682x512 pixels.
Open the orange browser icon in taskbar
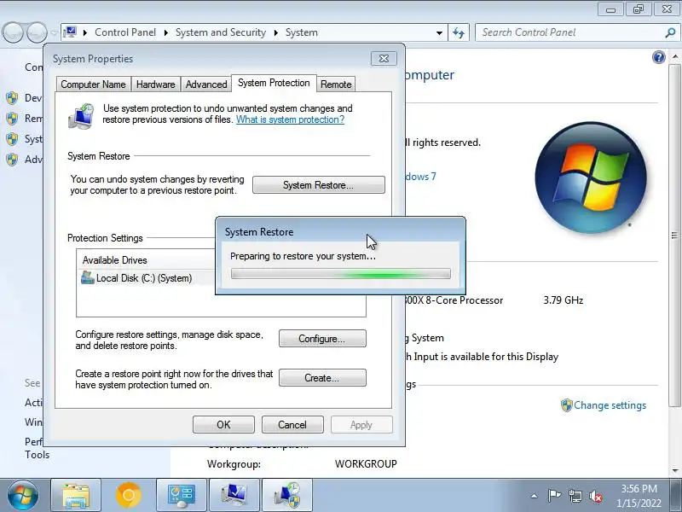click(x=129, y=495)
